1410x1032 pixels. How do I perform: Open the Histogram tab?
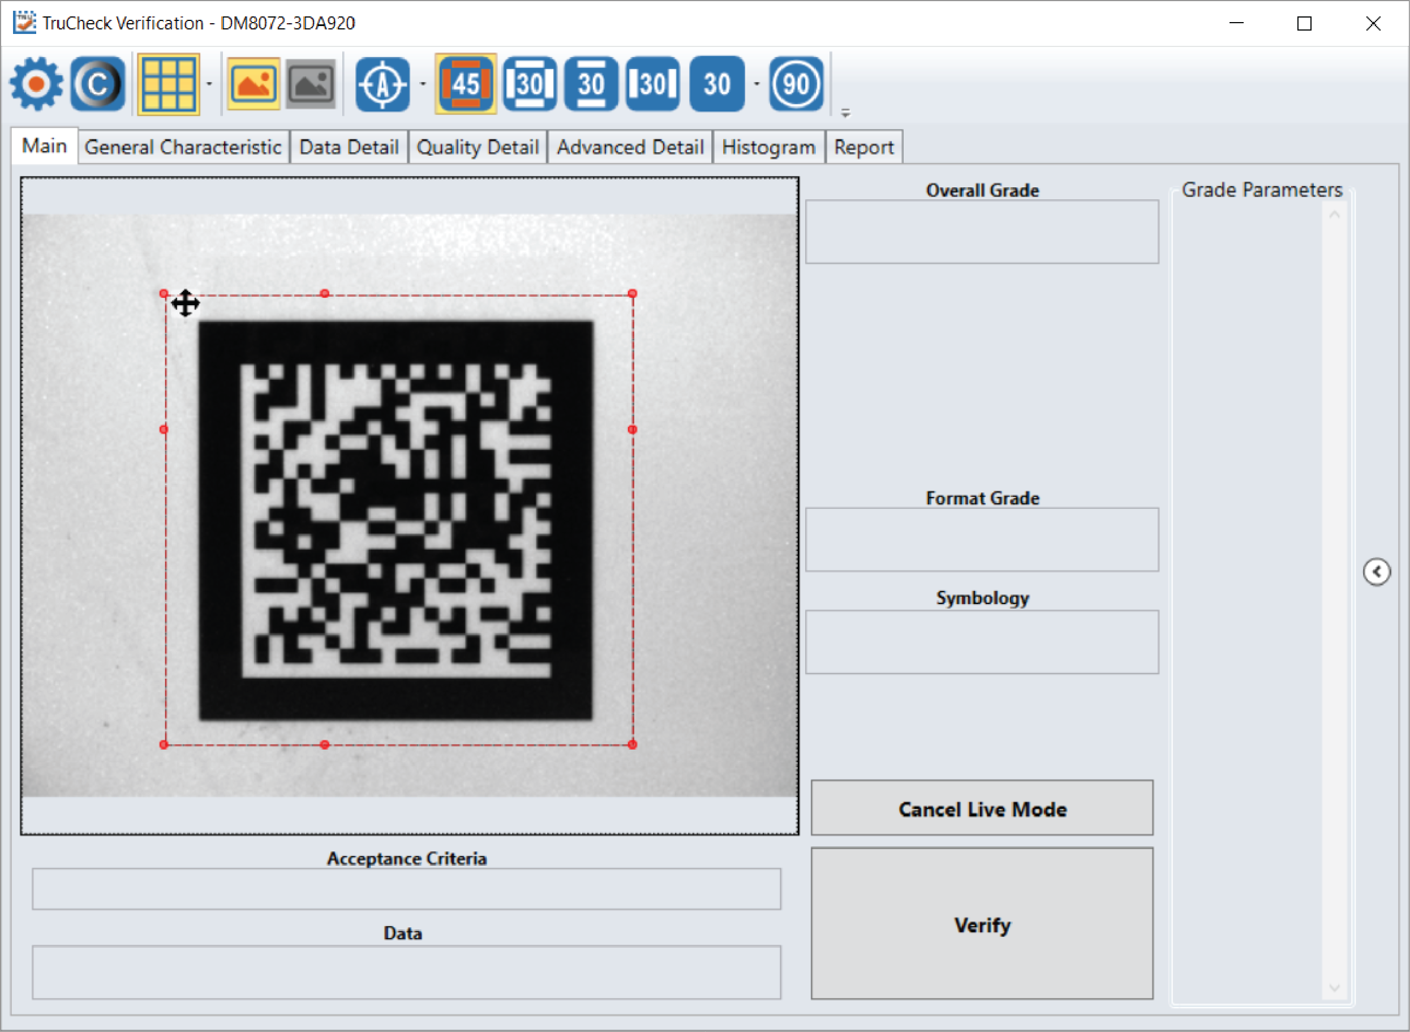pyautogui.click(x=768, y=147)
